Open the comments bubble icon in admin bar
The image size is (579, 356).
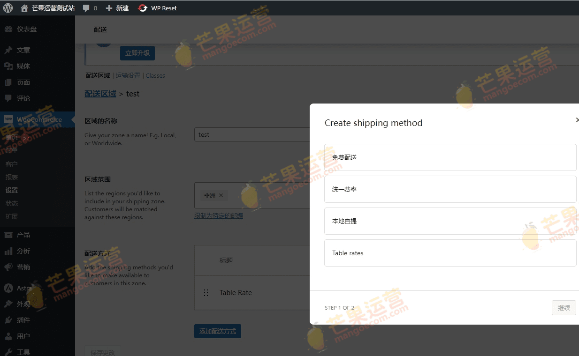86,8
